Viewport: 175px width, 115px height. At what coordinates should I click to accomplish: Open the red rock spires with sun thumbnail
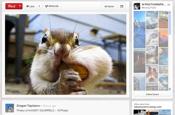[152, 74]
